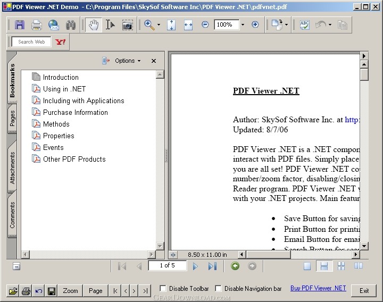
Task: Open the zoom percentage dropdown arrow
Action: point(243,24)
